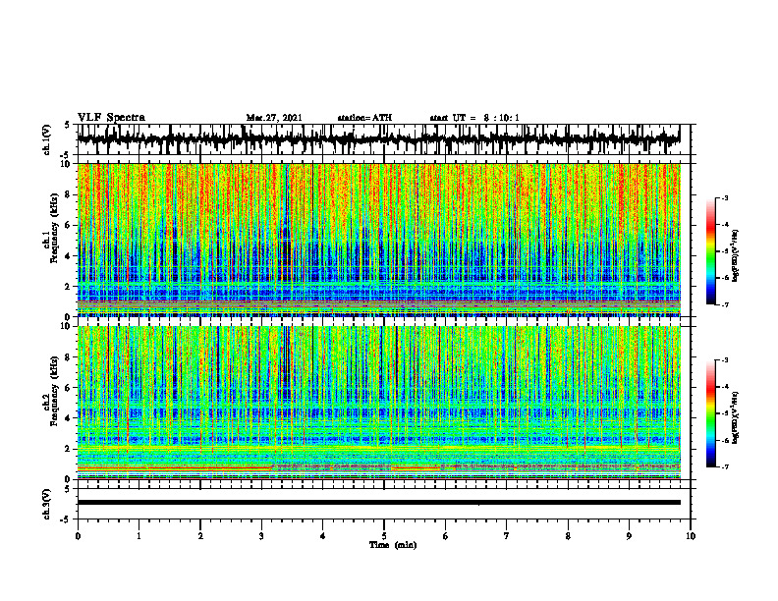Click the "-3" label on ch.1 colorbar
Viewport: 778px width, 601px height.
pyautogui.click(x=725, y=197)
